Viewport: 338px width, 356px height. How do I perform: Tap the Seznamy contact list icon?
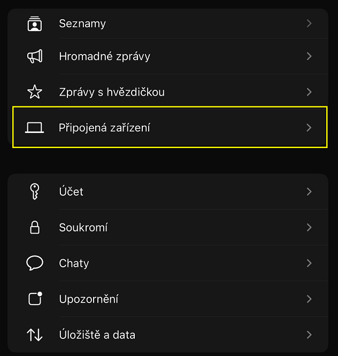coord(35,24)
